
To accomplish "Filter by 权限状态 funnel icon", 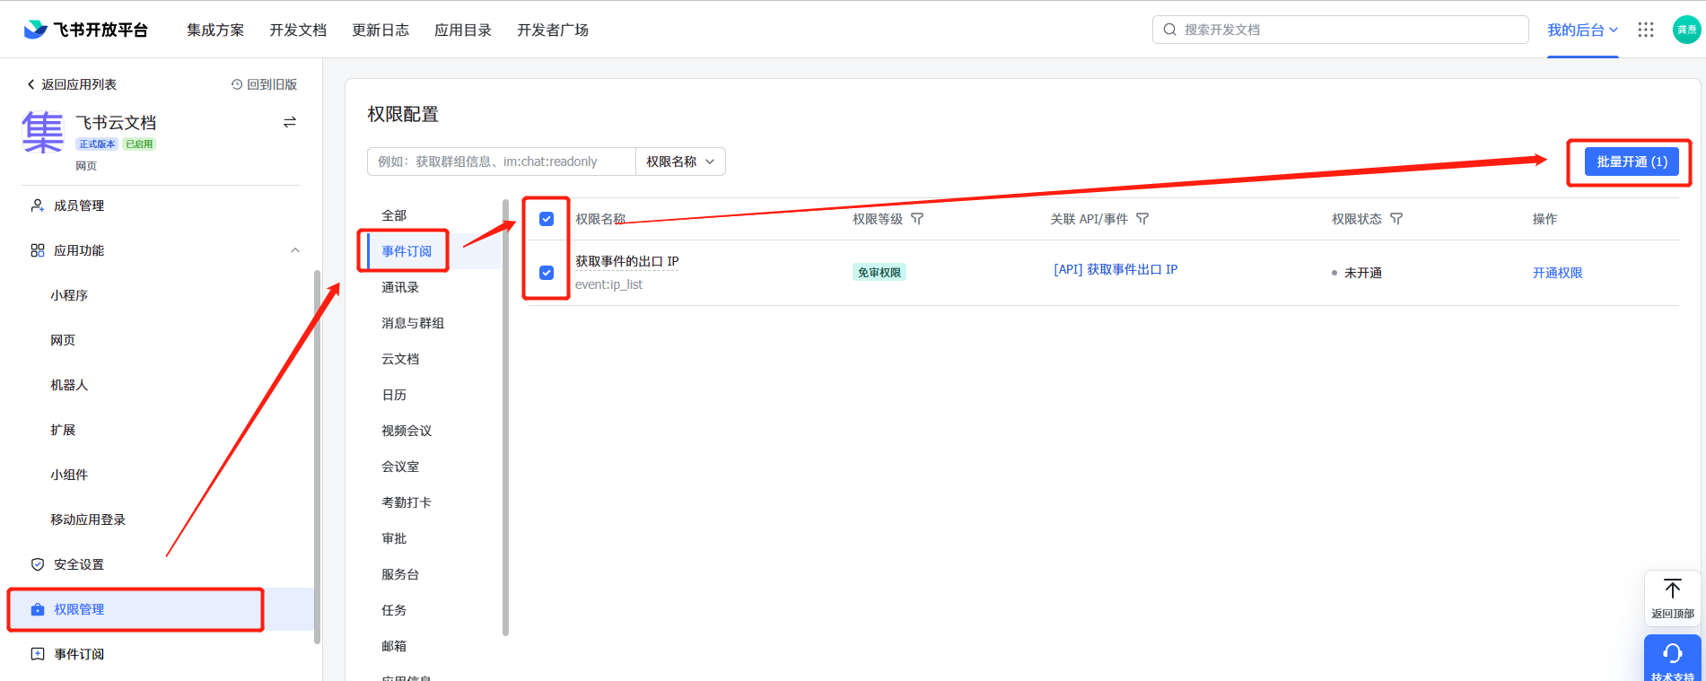I will tap(1396, 219).
